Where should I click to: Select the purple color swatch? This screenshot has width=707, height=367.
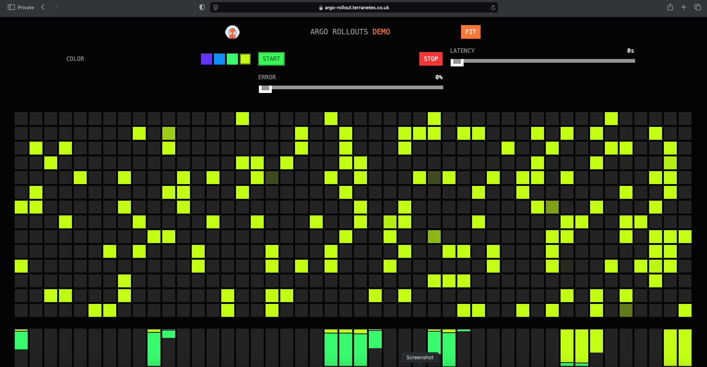pos(207,59)
